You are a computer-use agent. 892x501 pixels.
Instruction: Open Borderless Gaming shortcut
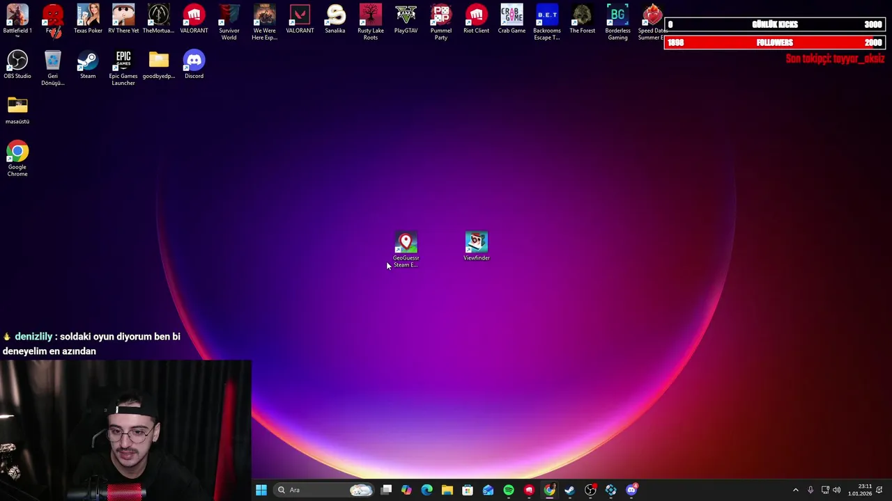(x=617, y=22)
